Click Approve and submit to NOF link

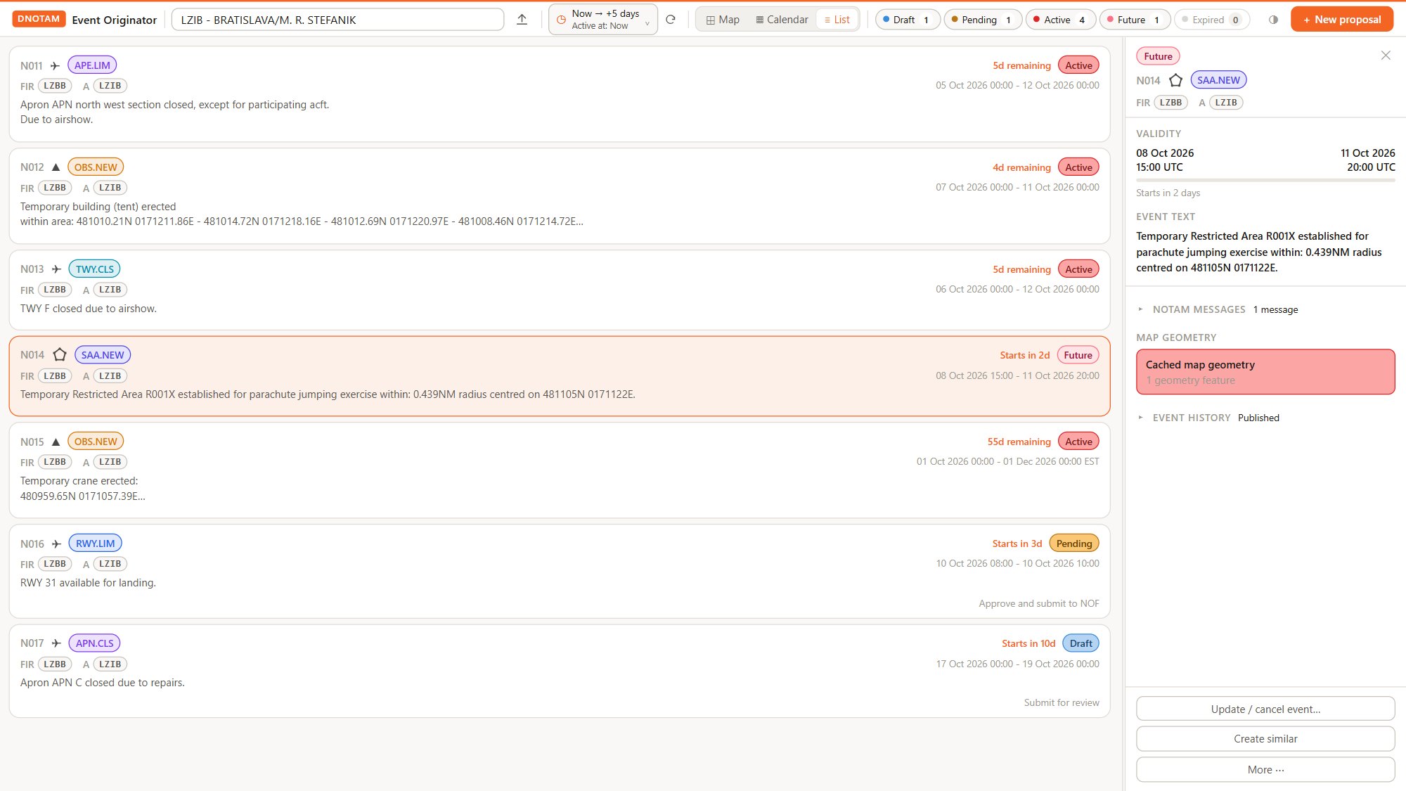coord(1038,604)
